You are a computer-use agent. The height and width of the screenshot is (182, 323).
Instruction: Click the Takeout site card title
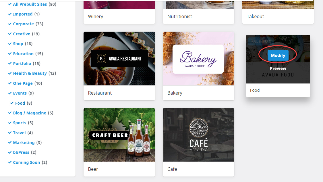(256, 16)
